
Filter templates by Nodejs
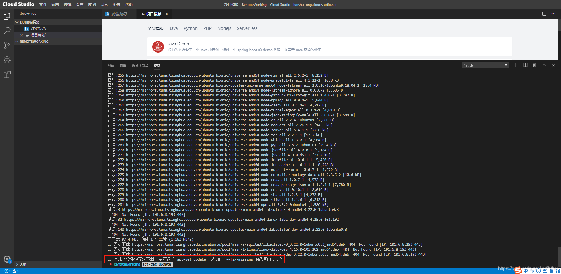(x=224, y=28)
